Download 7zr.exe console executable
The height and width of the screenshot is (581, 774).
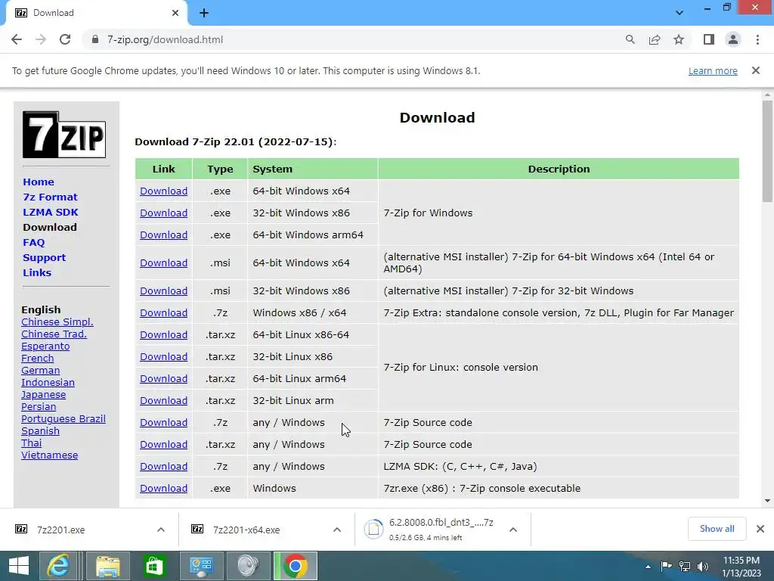[x=163, y=489]
